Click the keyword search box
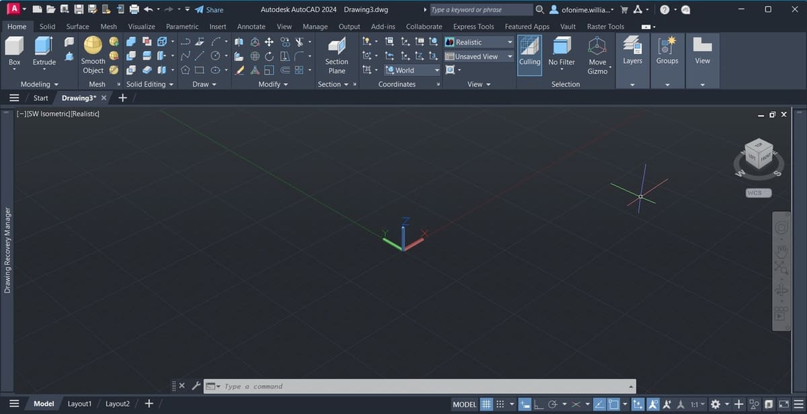The image size is (807, 414). click(480, 9)
